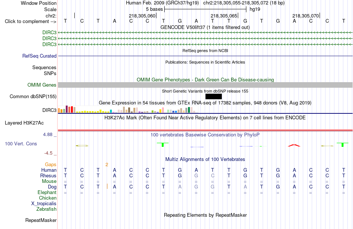
Task: Click the 4.88 PhyloP upper scale value
Action: [48, 135]
